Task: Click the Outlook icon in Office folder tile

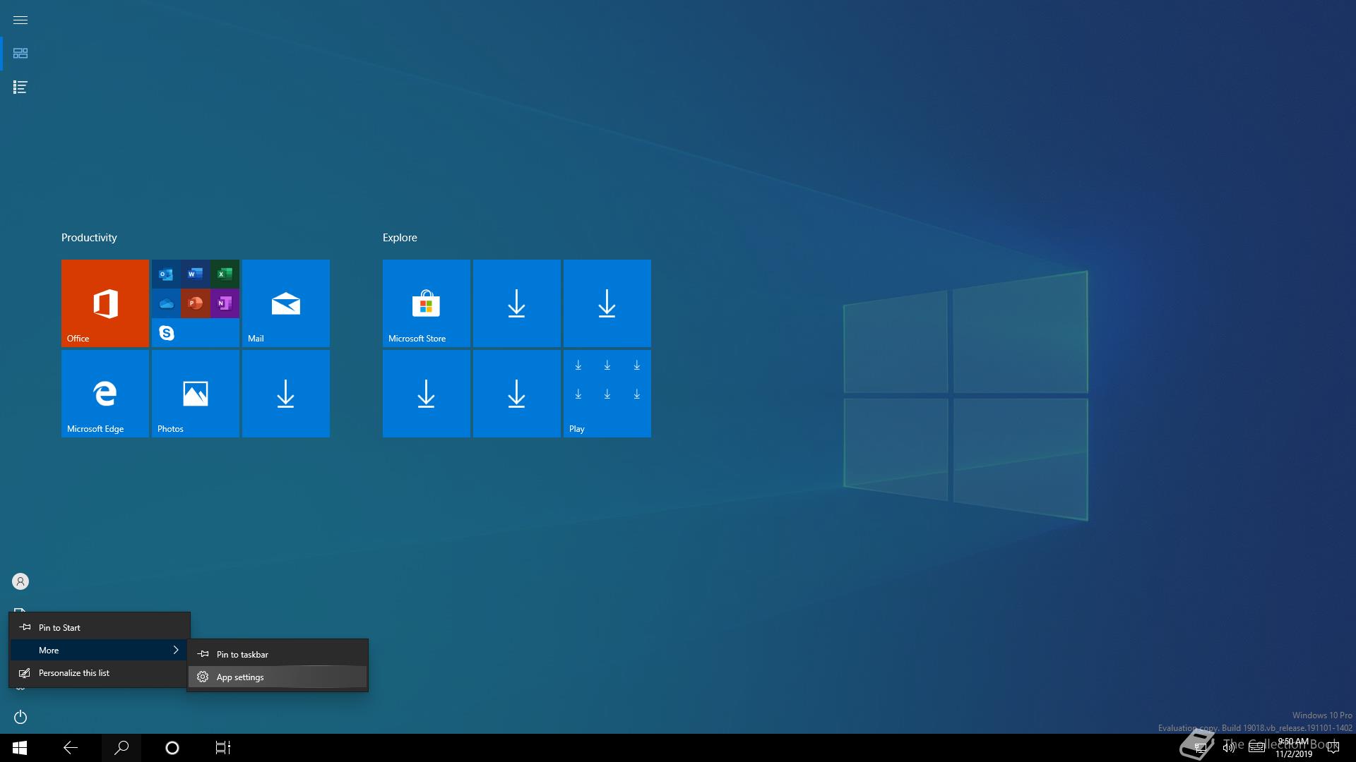Action: pyautogui.click(x=166, y=274)
